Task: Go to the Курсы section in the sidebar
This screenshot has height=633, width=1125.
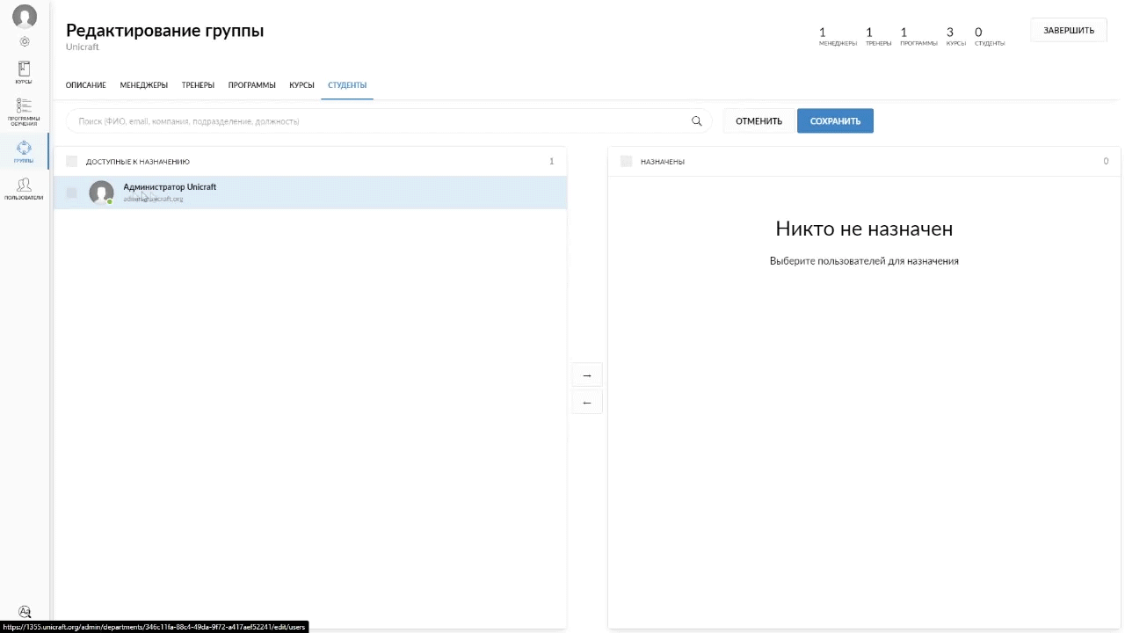Action: click(x=24, y=72)
